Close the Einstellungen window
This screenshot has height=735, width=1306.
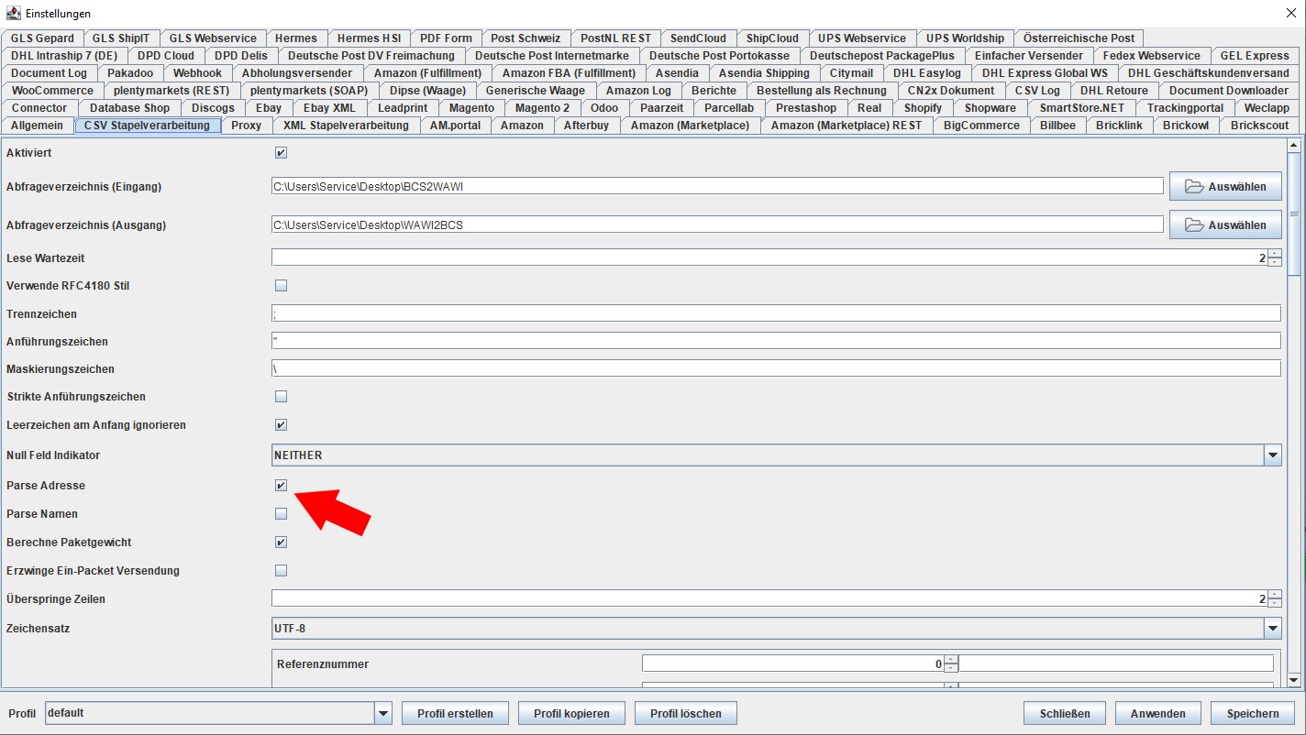click(x=1290, y=13)
